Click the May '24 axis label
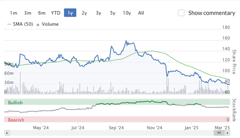240x138 pixels. point(41,128)
